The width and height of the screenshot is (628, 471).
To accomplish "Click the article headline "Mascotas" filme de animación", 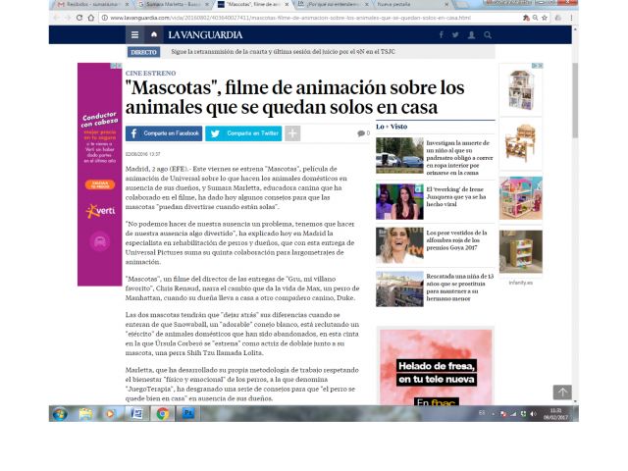I will (294, 97).
